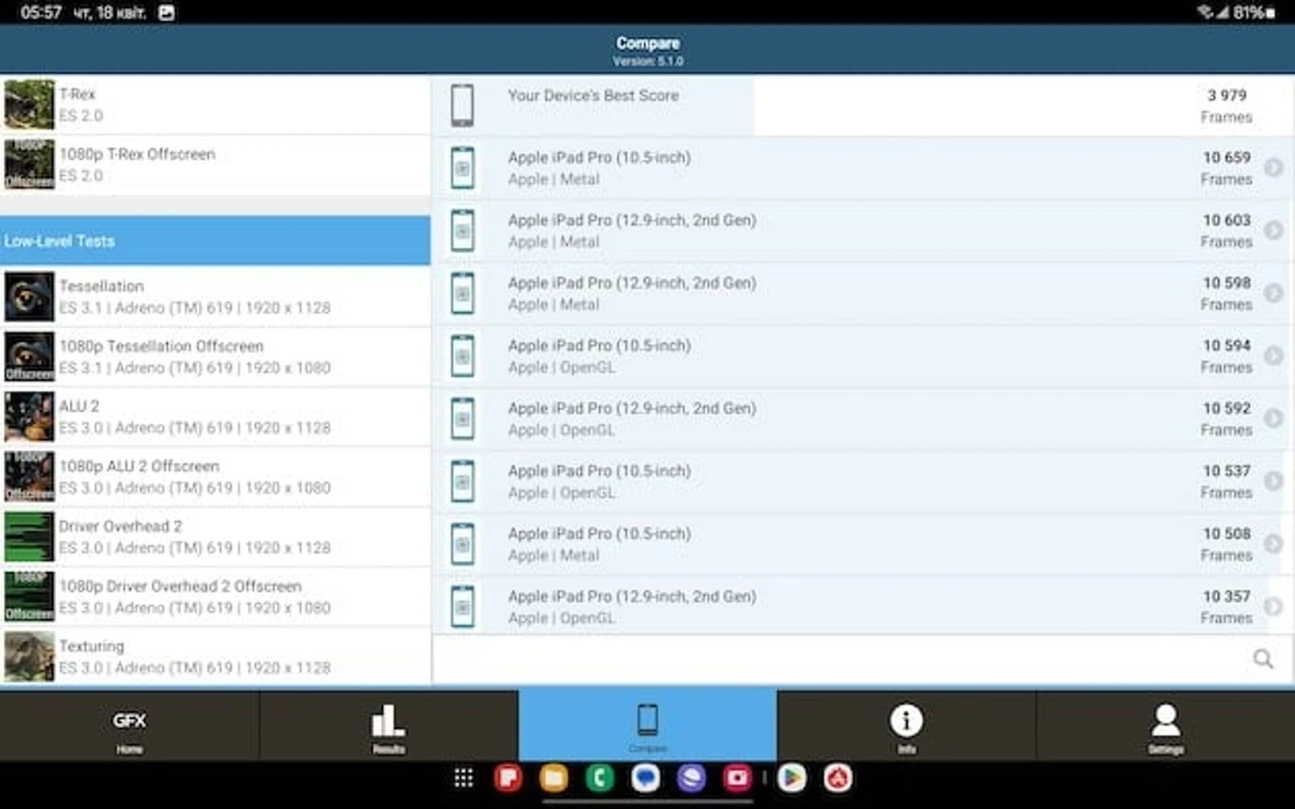Open iPad Pro (10.5-inch) Metal 10 659 result

click(x=862, y=168)
